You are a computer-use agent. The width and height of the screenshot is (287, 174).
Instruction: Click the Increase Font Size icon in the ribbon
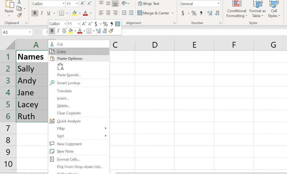pos(83,4)
